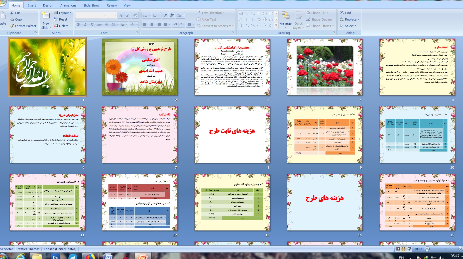Open the Replace dropdown arrow
This screenshot has height=259, width=463.
click(359, 19)
